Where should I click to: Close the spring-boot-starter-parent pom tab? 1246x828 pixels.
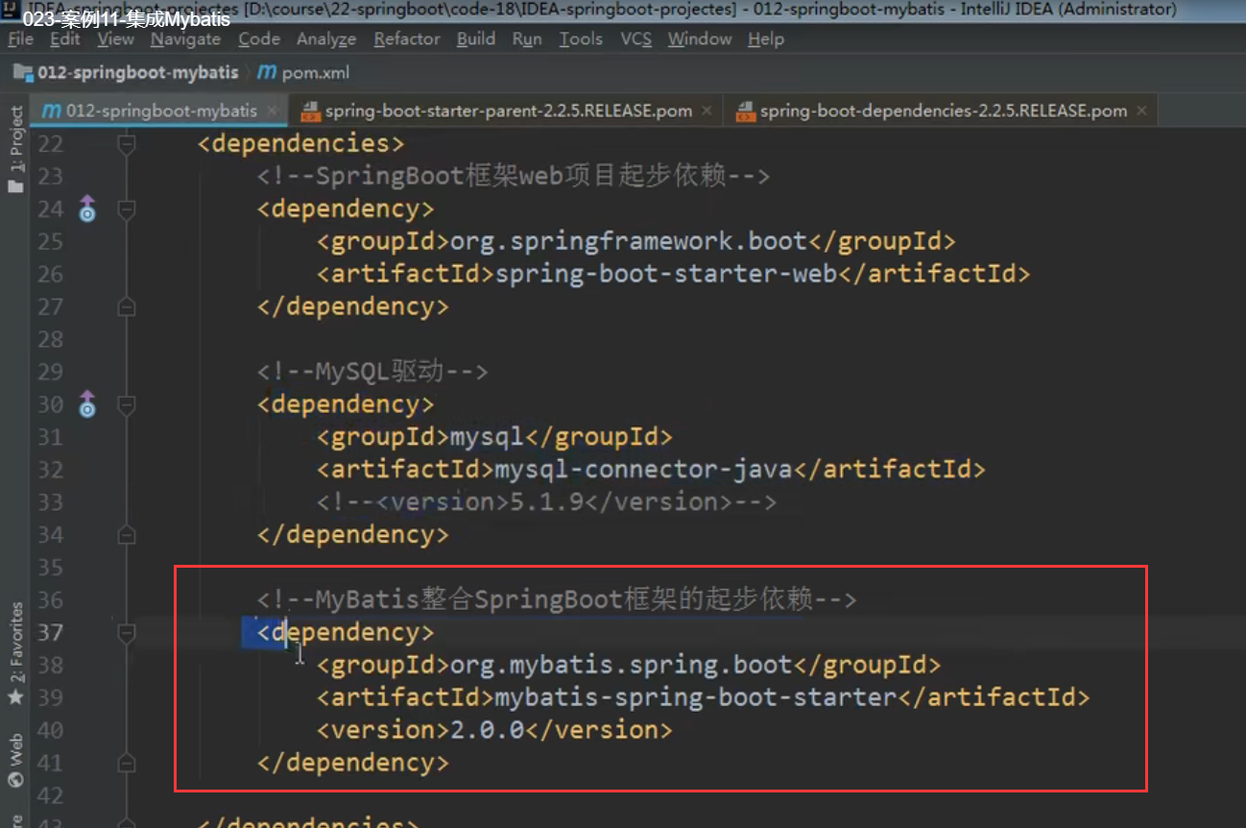pos(707,111)
